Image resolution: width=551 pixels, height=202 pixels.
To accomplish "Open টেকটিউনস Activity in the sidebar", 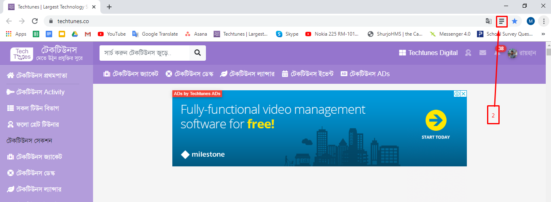I will 36,92.
